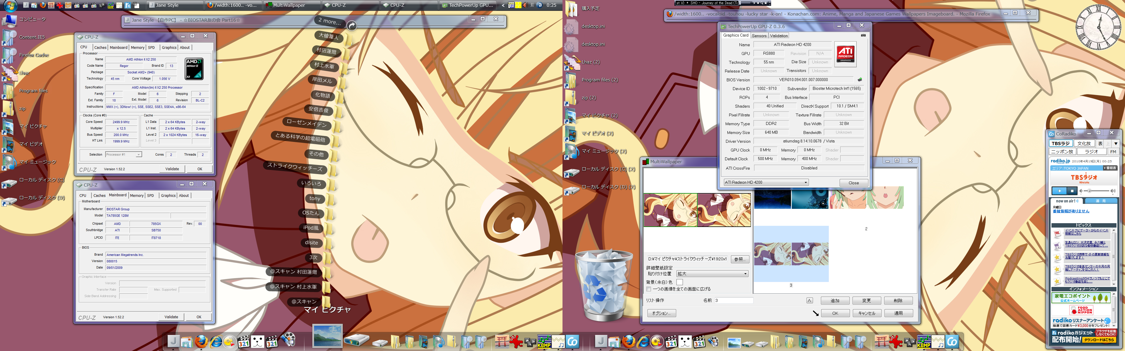The height and width of the screenshot is (351, 1125).
Task: Open Internet Explorer in the left bottom dock
Action: point(216,342)
